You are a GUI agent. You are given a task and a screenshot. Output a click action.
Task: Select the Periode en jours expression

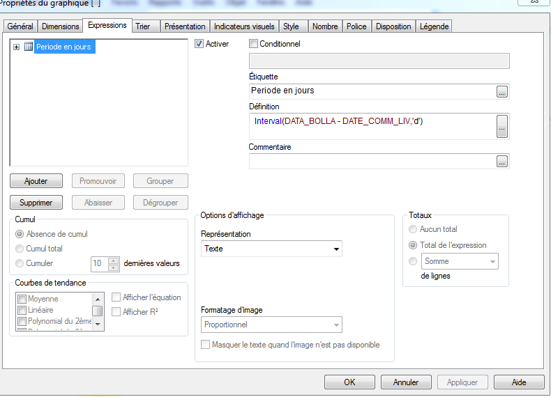(64, 47)
